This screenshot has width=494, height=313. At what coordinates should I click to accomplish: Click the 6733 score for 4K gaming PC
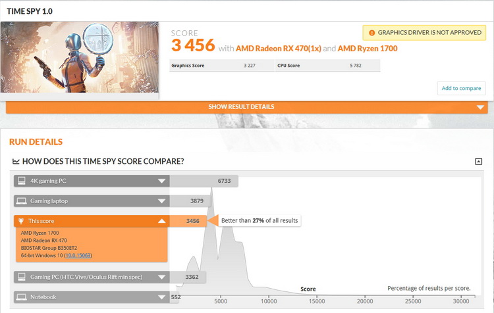[x=224, y=181]
